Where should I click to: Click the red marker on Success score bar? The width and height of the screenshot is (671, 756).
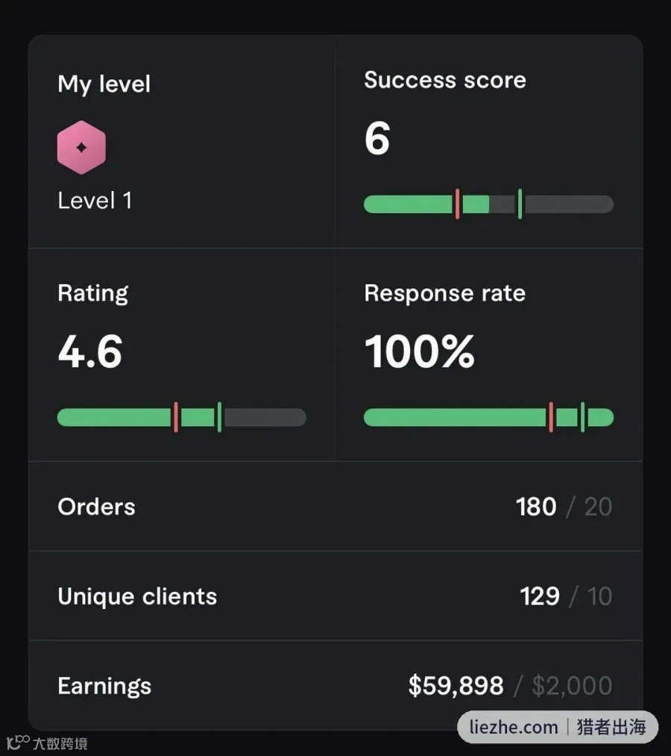(457, 204)
